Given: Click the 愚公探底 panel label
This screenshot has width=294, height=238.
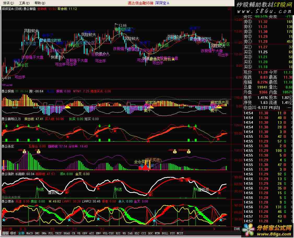Looking at the screenshot, I should click(x=8, y=91).
